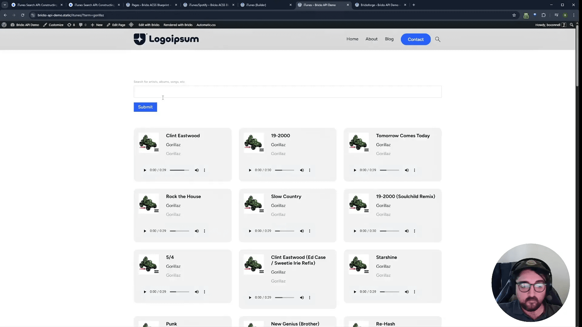This screenshot has width=582, height=327.
Task: Bookmark this page with the star icon
Action: point(514,15)
